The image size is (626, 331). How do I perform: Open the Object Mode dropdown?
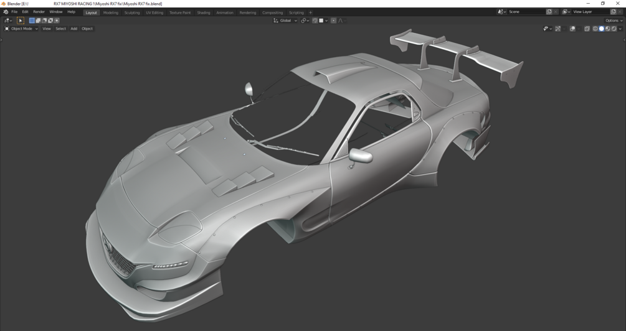(x=21, y=29)
